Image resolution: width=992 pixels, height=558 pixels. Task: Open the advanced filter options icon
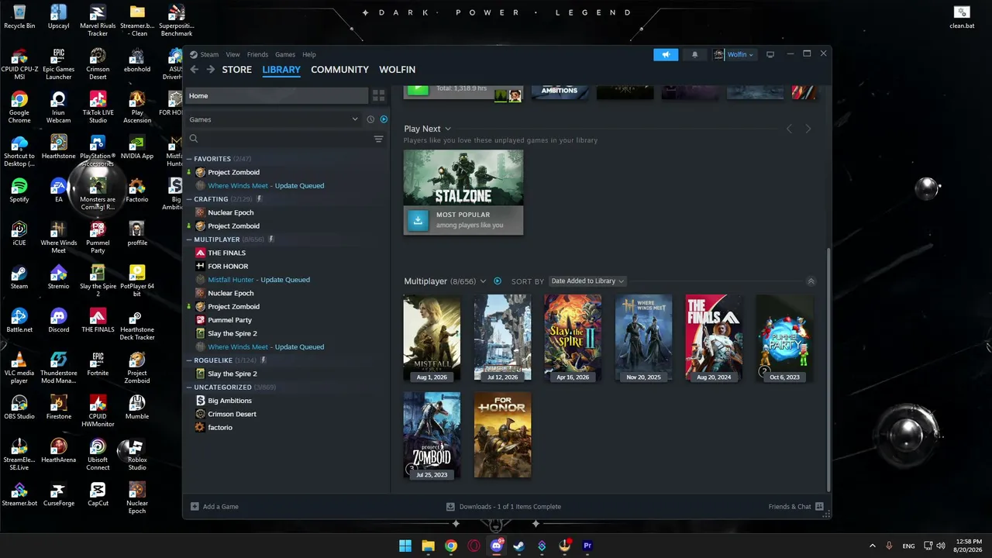(x=378, y=139)
